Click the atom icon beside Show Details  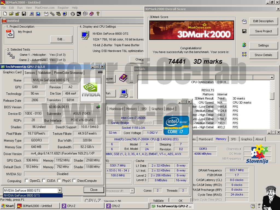point(244,54)
